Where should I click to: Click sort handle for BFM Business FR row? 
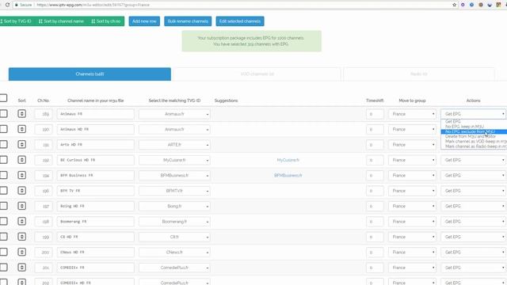[21, 175]
